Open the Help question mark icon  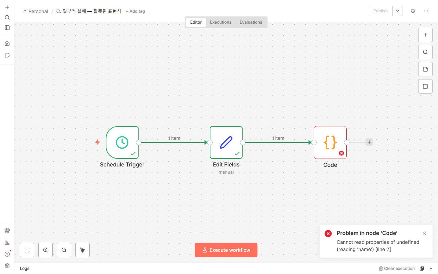(7, 254)
